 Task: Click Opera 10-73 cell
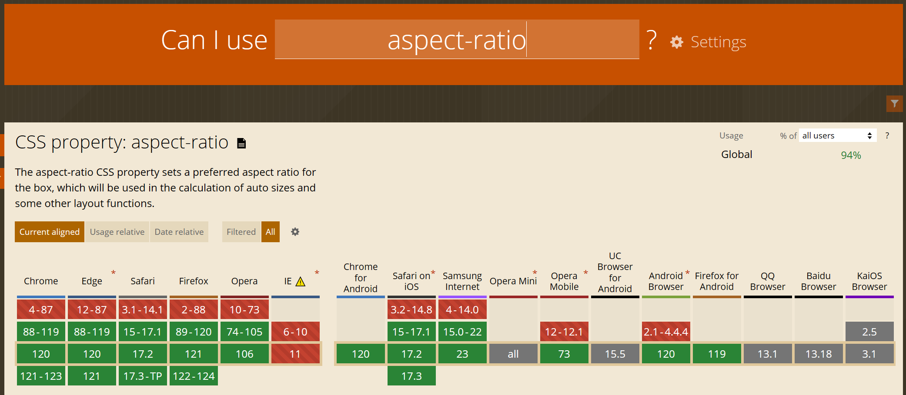tap(244, 309)
